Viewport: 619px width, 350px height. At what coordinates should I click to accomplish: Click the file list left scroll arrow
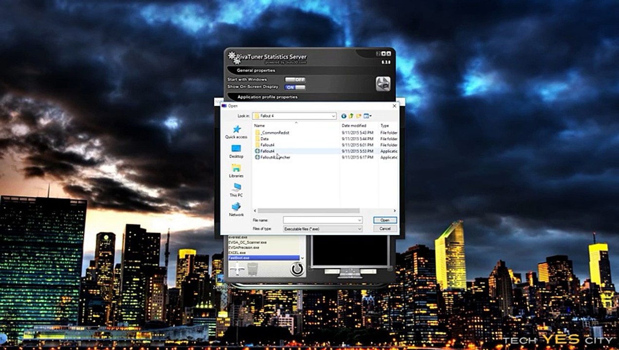point(255,211)
